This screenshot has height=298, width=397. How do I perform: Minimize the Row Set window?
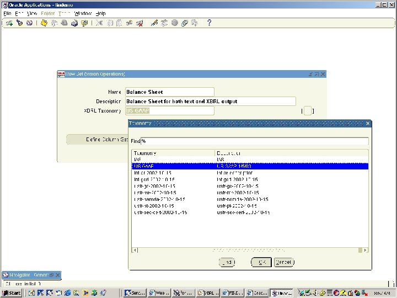[310, 74]
